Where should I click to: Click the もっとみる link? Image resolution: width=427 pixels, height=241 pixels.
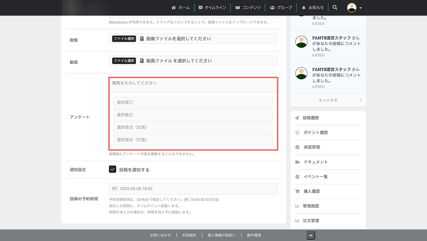point(328,100)
